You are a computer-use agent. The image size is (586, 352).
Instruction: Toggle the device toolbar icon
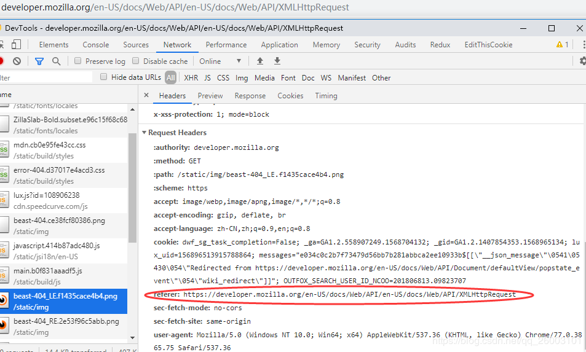pos(16,45)
